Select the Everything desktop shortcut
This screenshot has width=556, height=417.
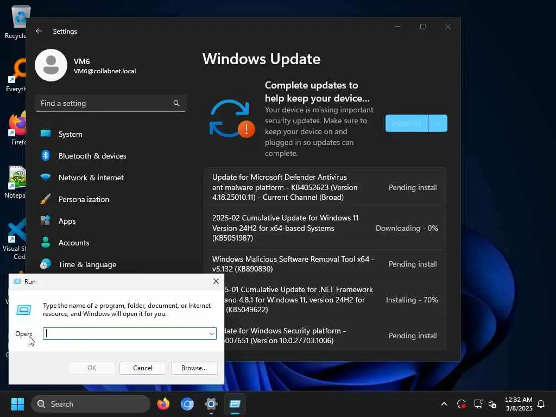[x=16, y=75]
